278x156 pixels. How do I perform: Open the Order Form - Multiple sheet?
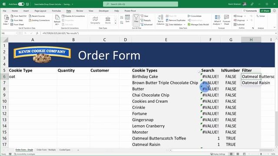(46, 150)
